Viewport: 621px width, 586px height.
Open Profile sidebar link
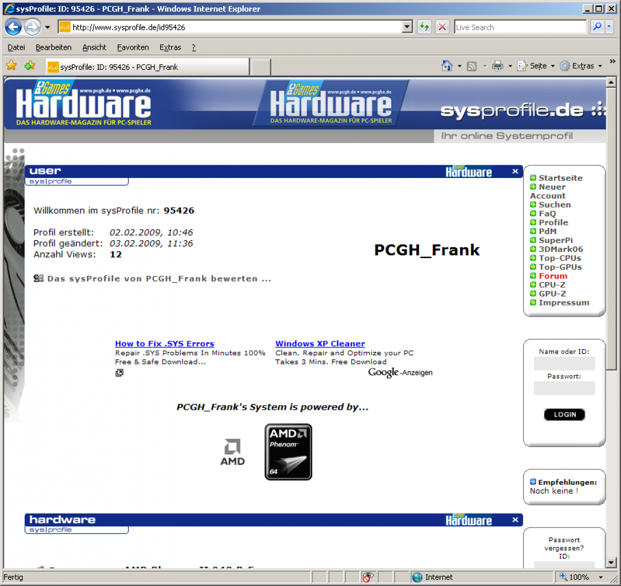pyautogui.click(x=553, y=223)
